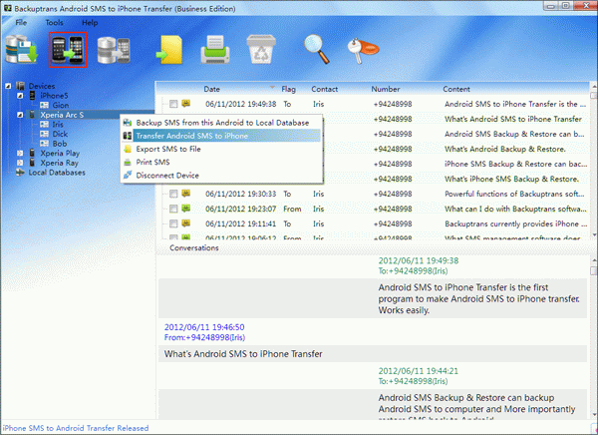The height and width of the screenshot is (435, 598).
Task: Click message icon on the 19:30:33 row
Action: point(185,194)
